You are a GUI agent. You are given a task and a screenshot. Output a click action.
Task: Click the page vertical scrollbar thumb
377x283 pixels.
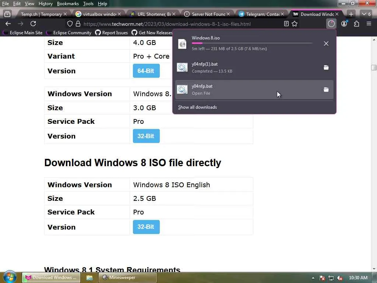[x=374, y=68]
